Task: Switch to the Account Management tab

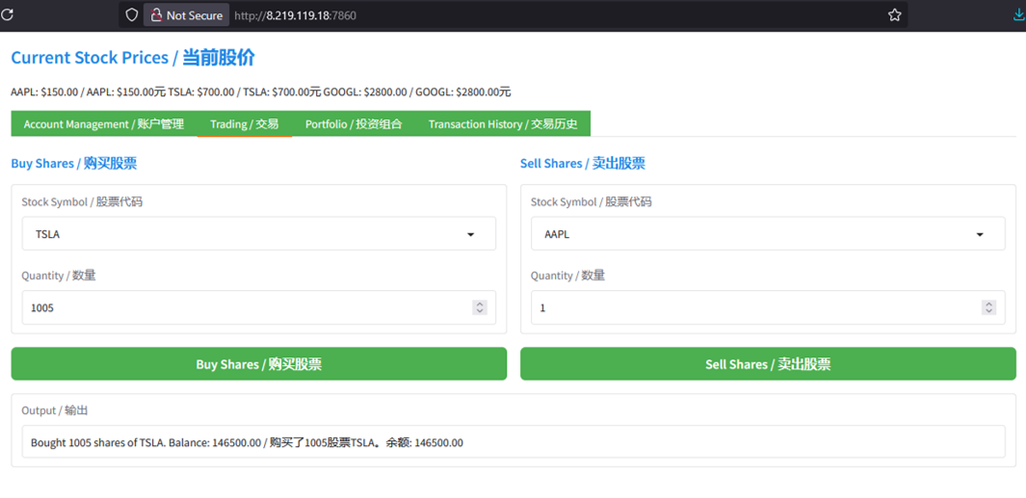Action: click(104, 124)
